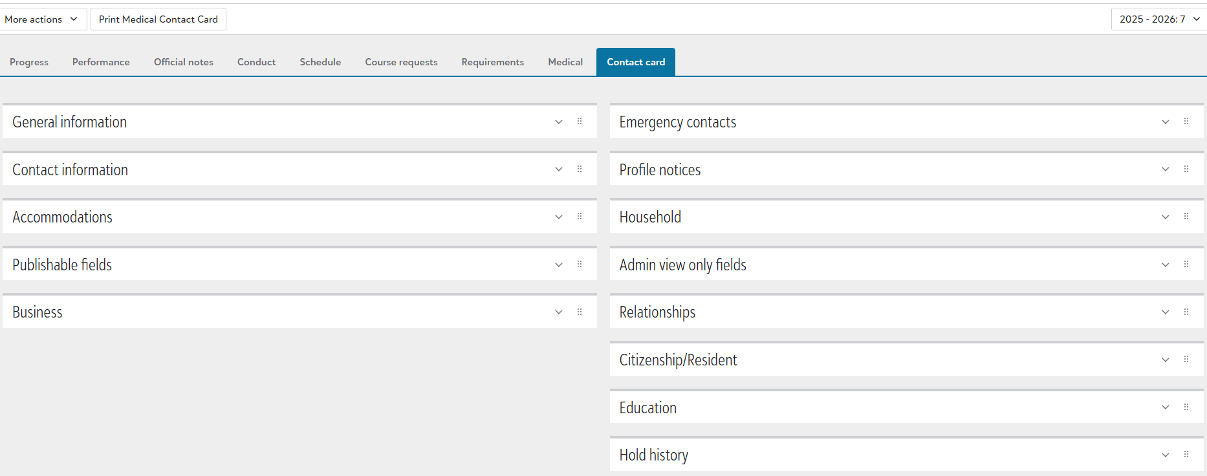The width and height of the screenshot is (1207, 476).
Task: Switch to the Medical tab
Action: coord(565,62)
